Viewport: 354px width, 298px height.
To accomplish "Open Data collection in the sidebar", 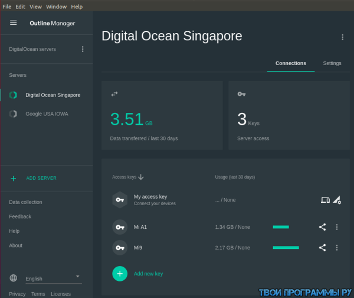I will point(25,202).
